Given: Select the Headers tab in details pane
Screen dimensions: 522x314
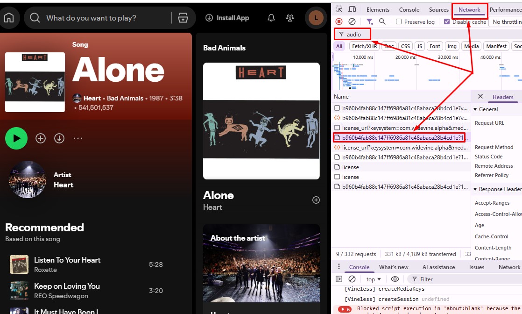Looking at the screenshot, I should click(503, 97).
